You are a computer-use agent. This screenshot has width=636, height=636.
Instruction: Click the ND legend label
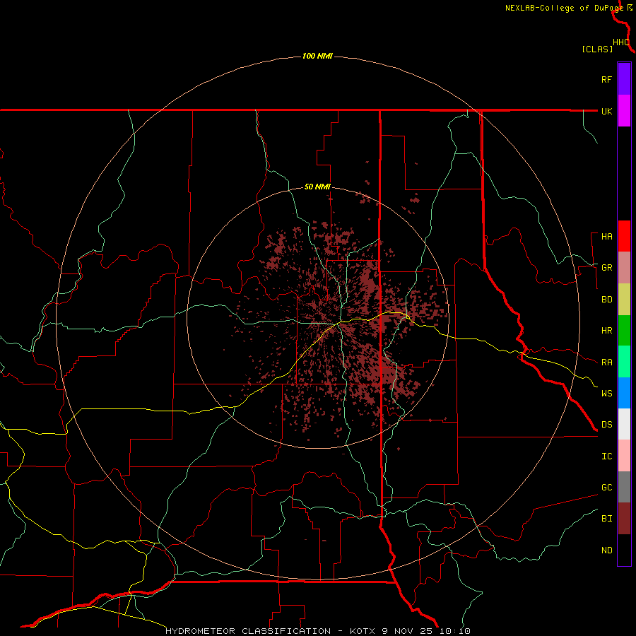click(606, 550)
